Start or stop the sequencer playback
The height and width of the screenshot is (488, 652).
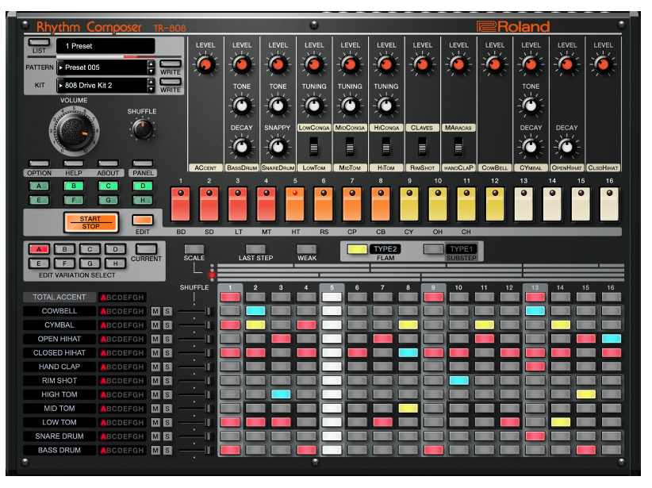[90, 222]
